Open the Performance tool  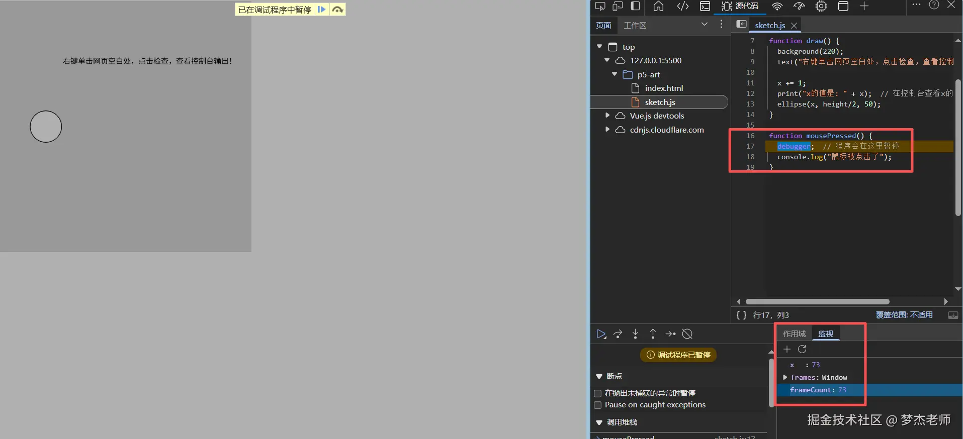799,6
